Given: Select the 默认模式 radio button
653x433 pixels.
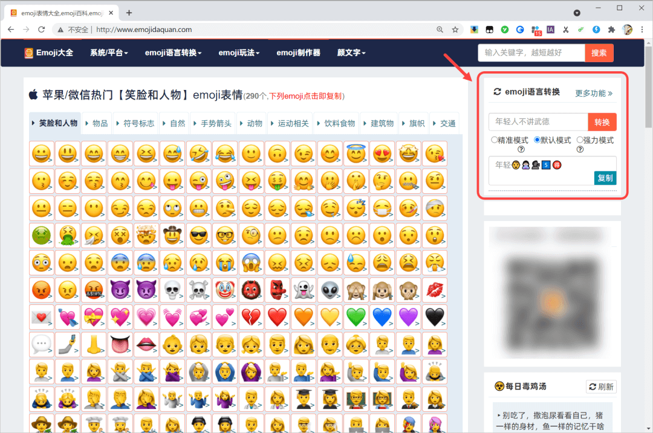Looking at the screenshot, I should click(x=538, y=140).
